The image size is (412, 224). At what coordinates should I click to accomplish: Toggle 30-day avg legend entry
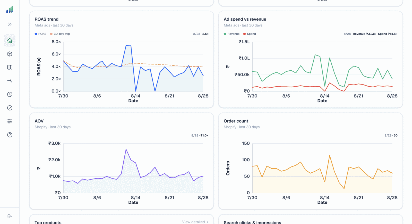[x=60, y=34]
